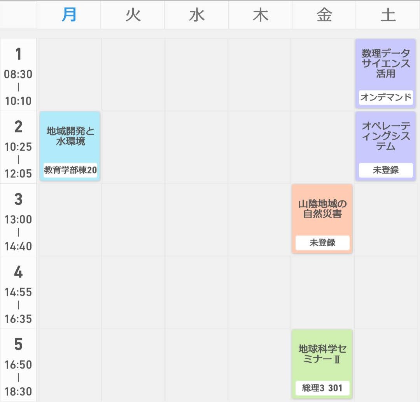Open the 数理データサイエンス活用 class card

[x=385, y=64]
